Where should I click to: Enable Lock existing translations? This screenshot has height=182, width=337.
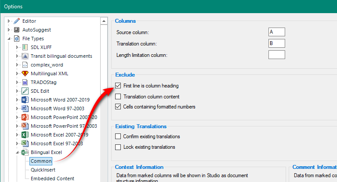pyautogui.click(x=118, y=147)
